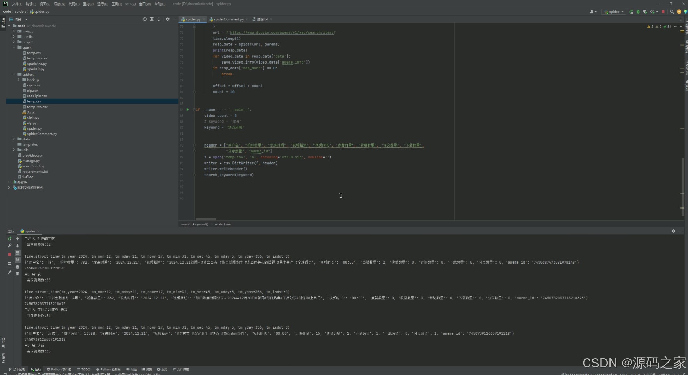This screenshot has width=688, height=375.
Task: Click the run gutter arrow beside the main block
Action: [x=188, y=110]
